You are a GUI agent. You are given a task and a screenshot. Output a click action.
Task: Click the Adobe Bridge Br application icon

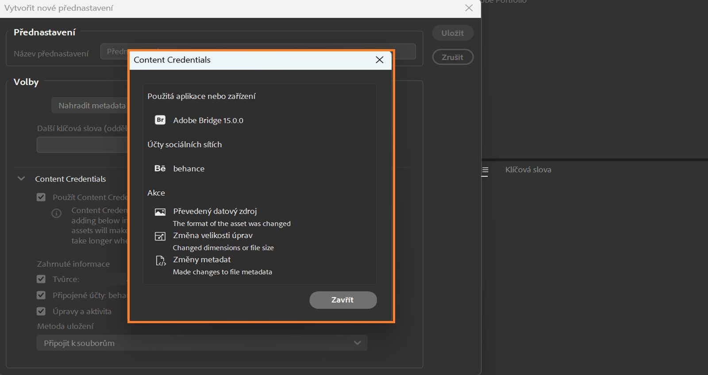[160, 120]
